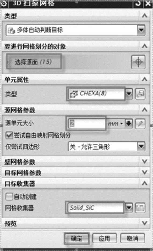Screen dimensions: 153x251
Task: Expand the 目标网格参数 section
Action: (x=76, y=172)
